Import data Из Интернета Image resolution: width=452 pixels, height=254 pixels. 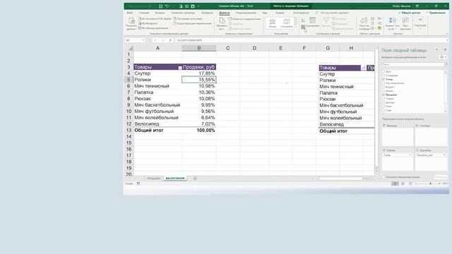pos(148,23)
